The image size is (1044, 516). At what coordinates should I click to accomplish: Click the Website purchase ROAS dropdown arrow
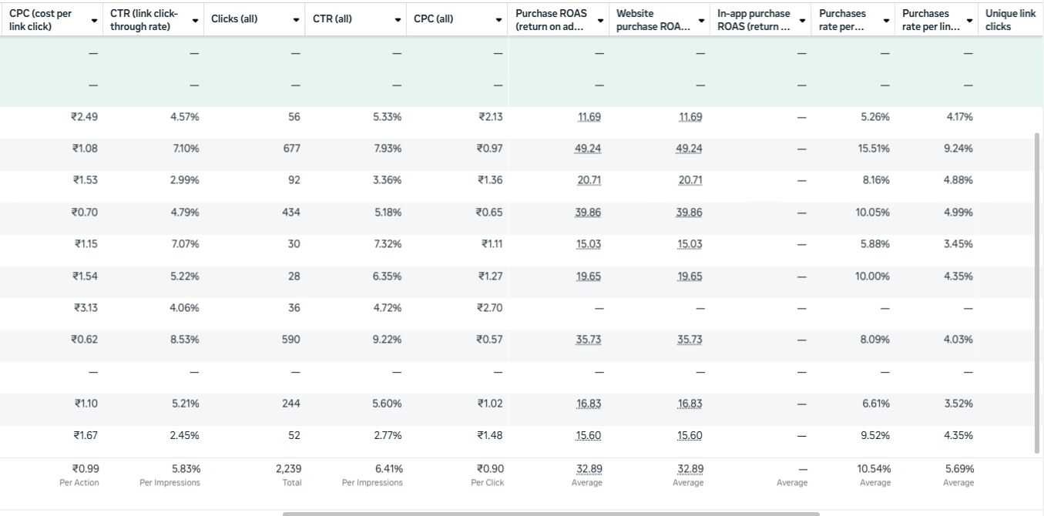point(701,20)
